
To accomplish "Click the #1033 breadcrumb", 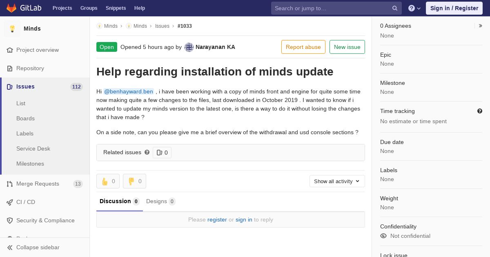I will click(x=185, y=26).
